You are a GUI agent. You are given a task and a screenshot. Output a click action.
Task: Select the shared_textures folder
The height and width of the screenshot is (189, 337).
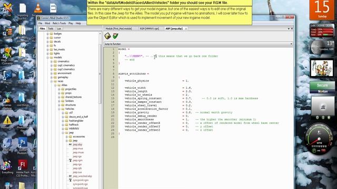(73, 97)
